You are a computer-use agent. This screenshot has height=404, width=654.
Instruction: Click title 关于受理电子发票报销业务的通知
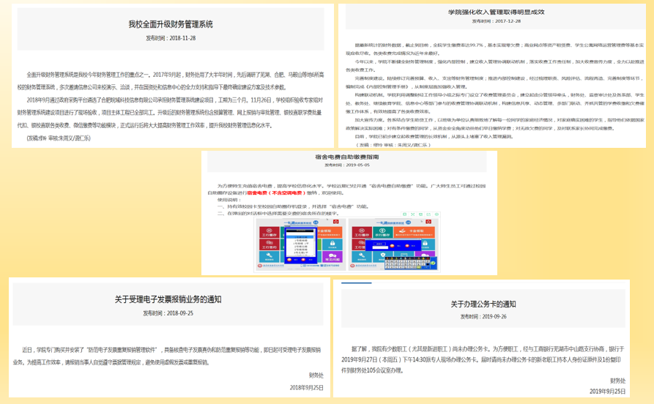[168, 299]
